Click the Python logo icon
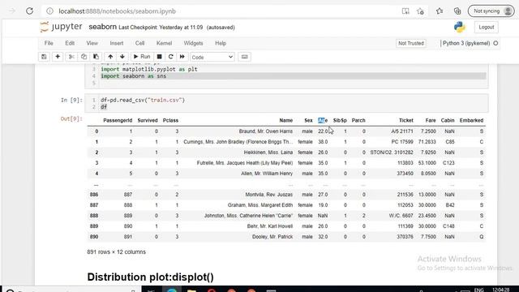This screenshot has height=292, width=519. (460, 27)
